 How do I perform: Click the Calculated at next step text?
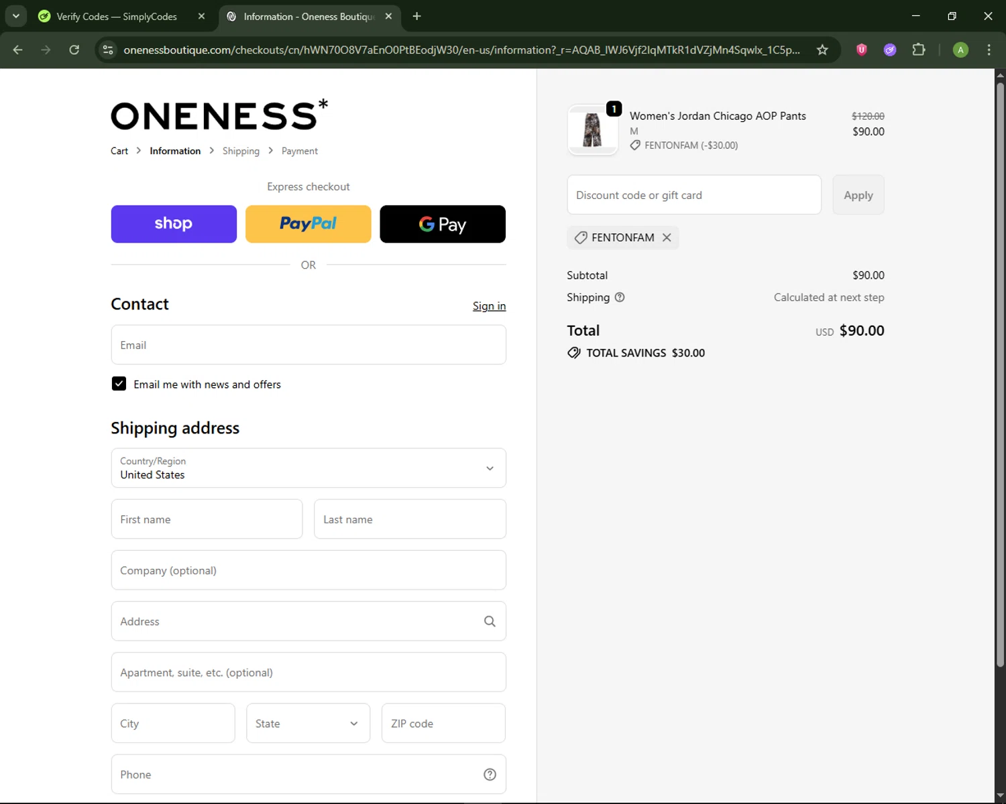[x=829, y=297]
